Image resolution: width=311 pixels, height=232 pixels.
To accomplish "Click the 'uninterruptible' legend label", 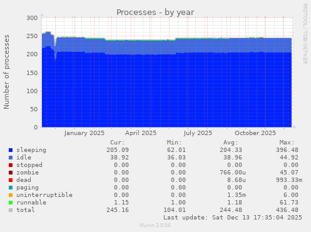I will click(44, 195).
